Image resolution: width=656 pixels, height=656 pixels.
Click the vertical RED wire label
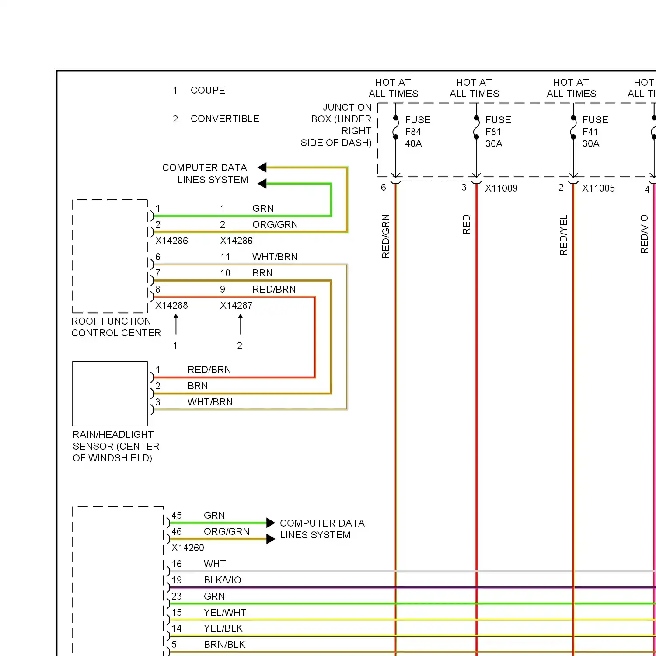click(x=466, y=224)
